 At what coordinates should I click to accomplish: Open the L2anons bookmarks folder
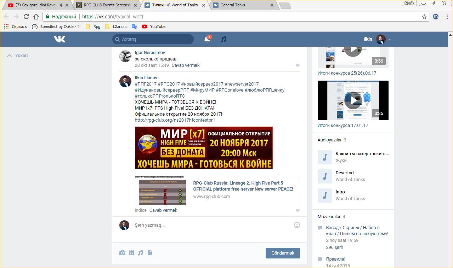pos(116,27)
